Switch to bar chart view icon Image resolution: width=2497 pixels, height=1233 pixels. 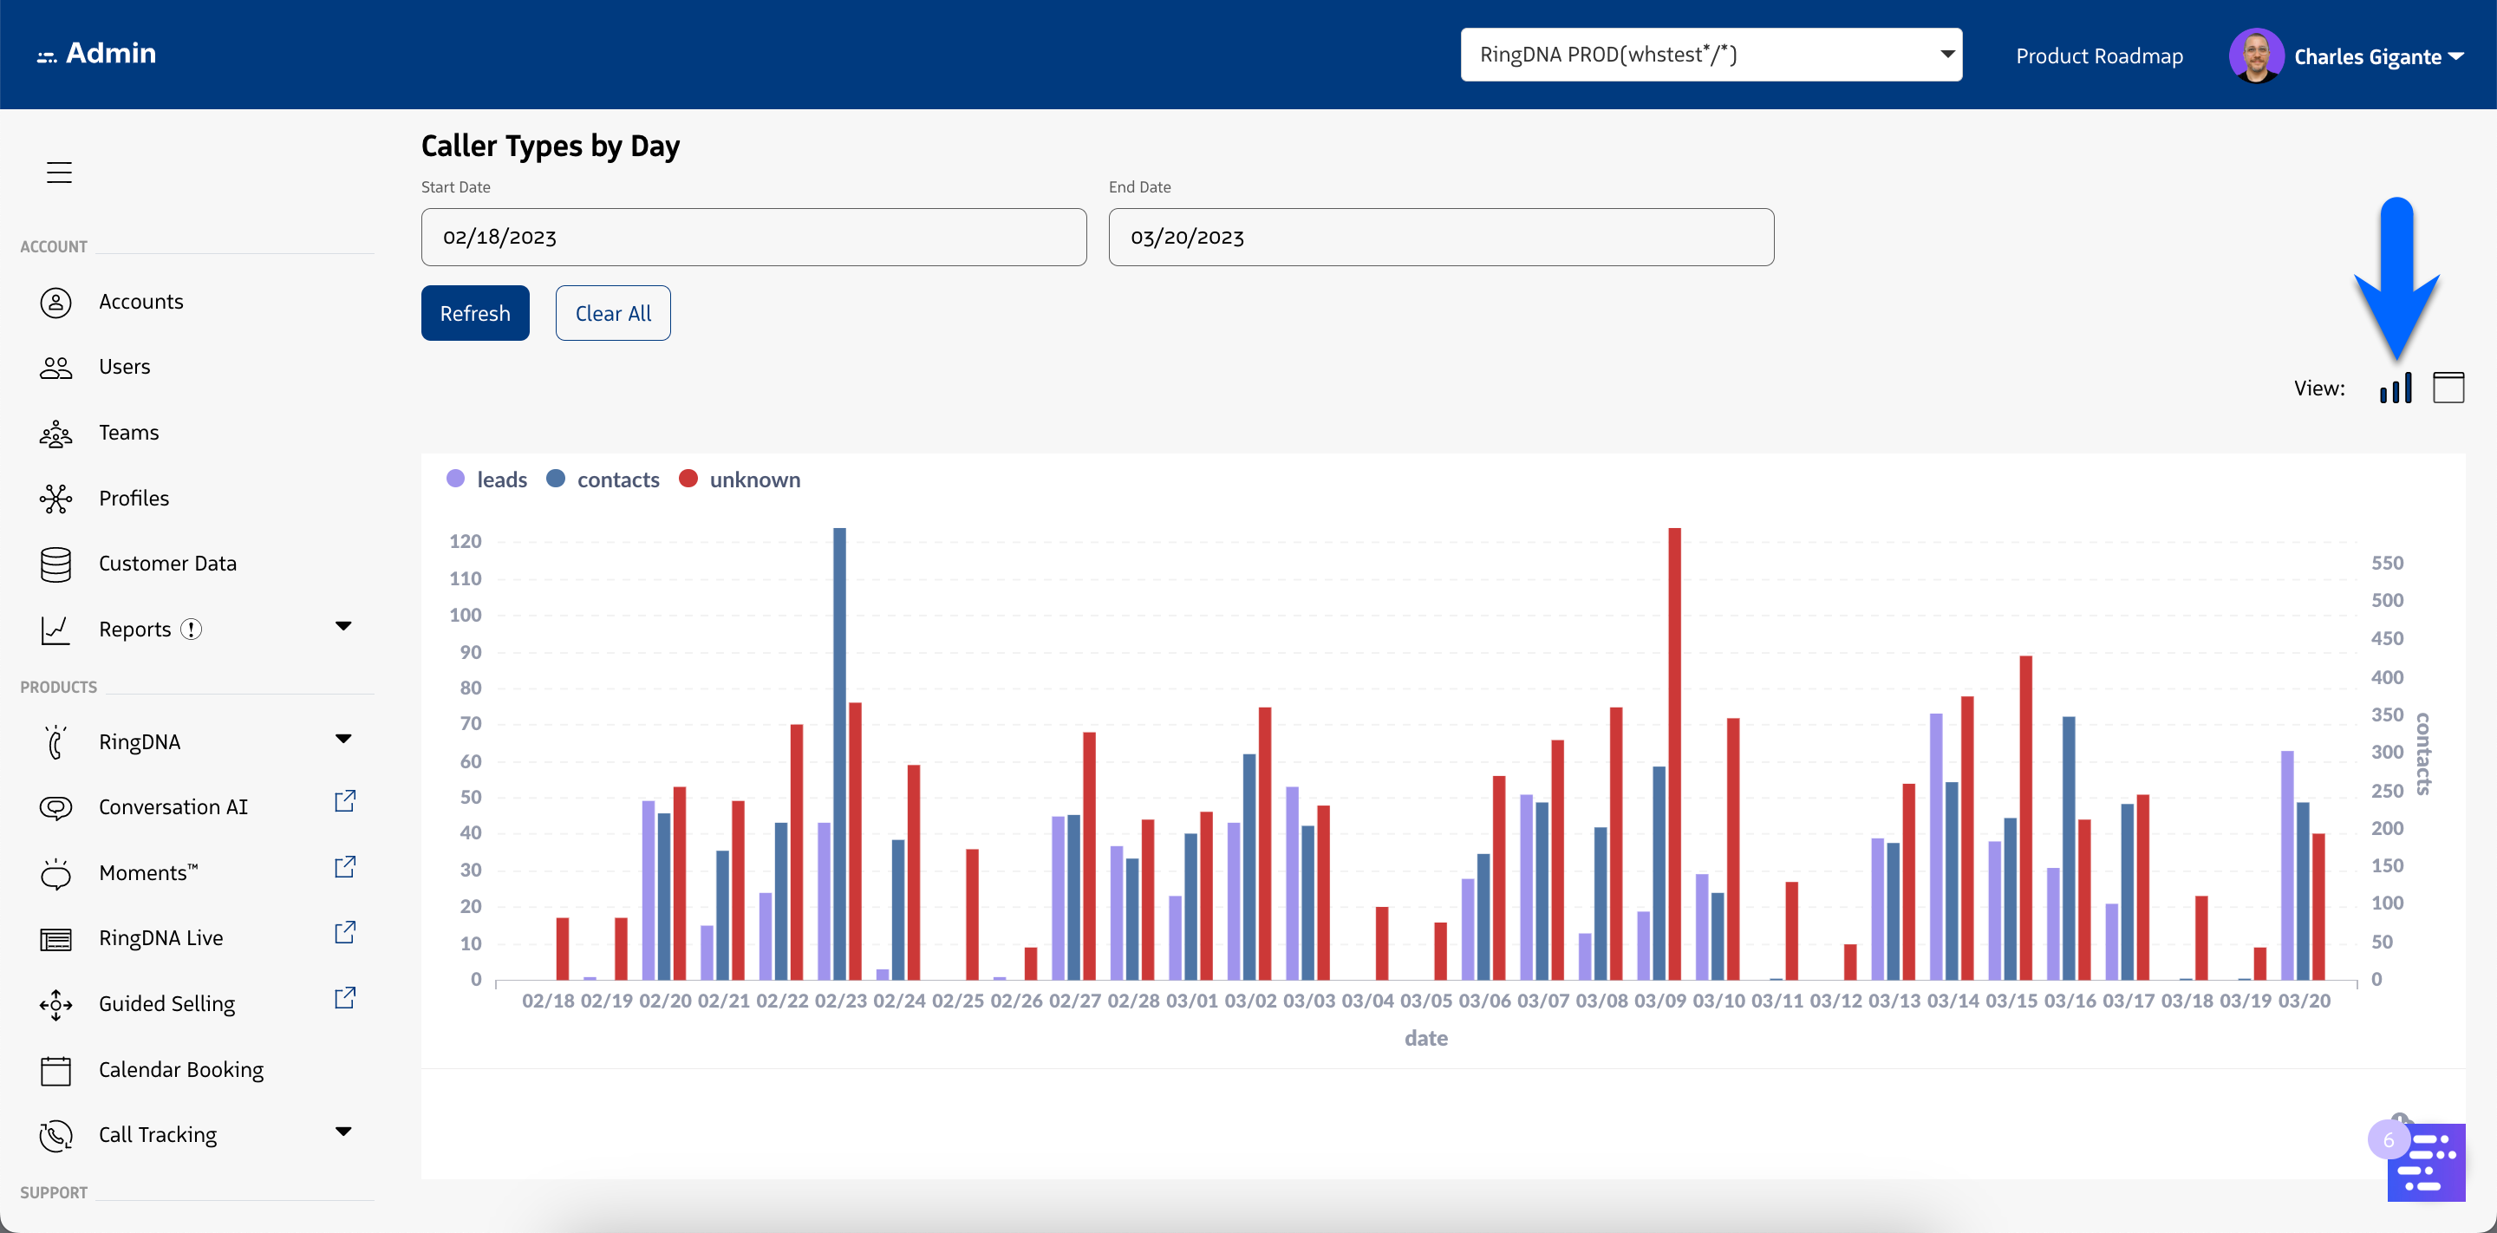(x=2396, y=388)
